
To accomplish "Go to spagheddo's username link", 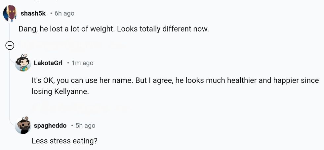I will click(50, 125).
